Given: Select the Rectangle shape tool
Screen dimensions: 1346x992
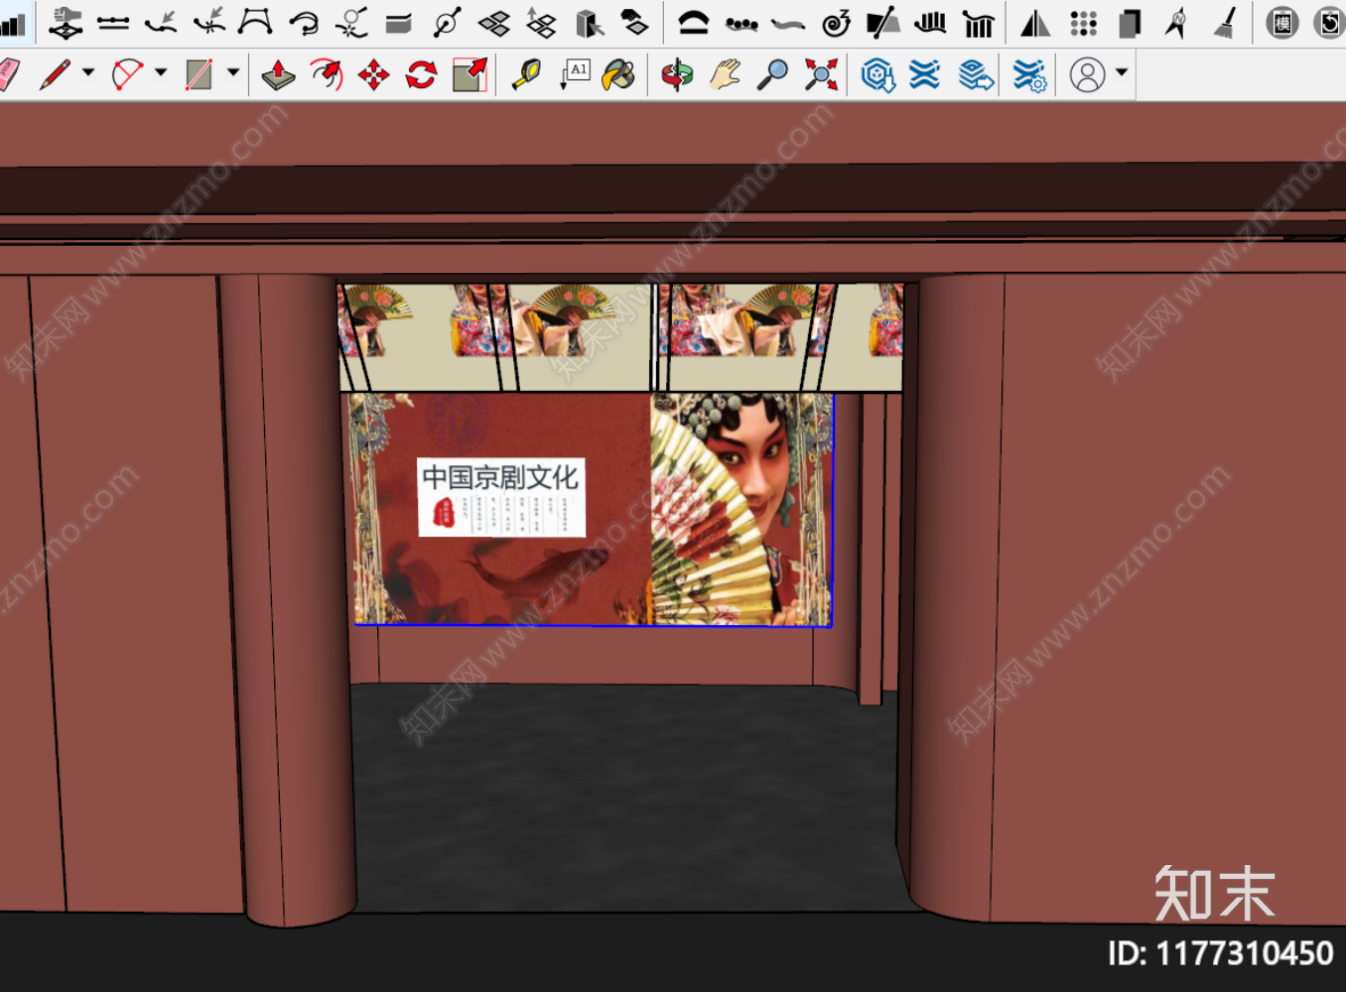Looking at the screenshot, I should pos(200,74).
